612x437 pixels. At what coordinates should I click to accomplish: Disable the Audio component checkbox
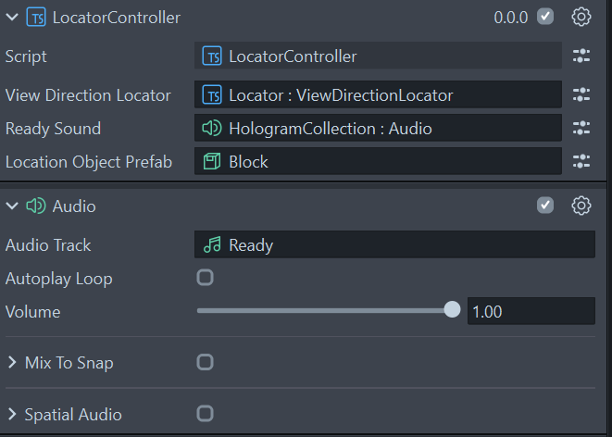tap(544, 206)
